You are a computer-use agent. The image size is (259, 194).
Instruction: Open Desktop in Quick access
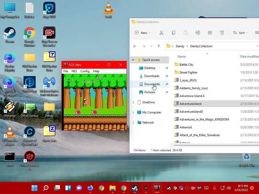tap(150, 68)
